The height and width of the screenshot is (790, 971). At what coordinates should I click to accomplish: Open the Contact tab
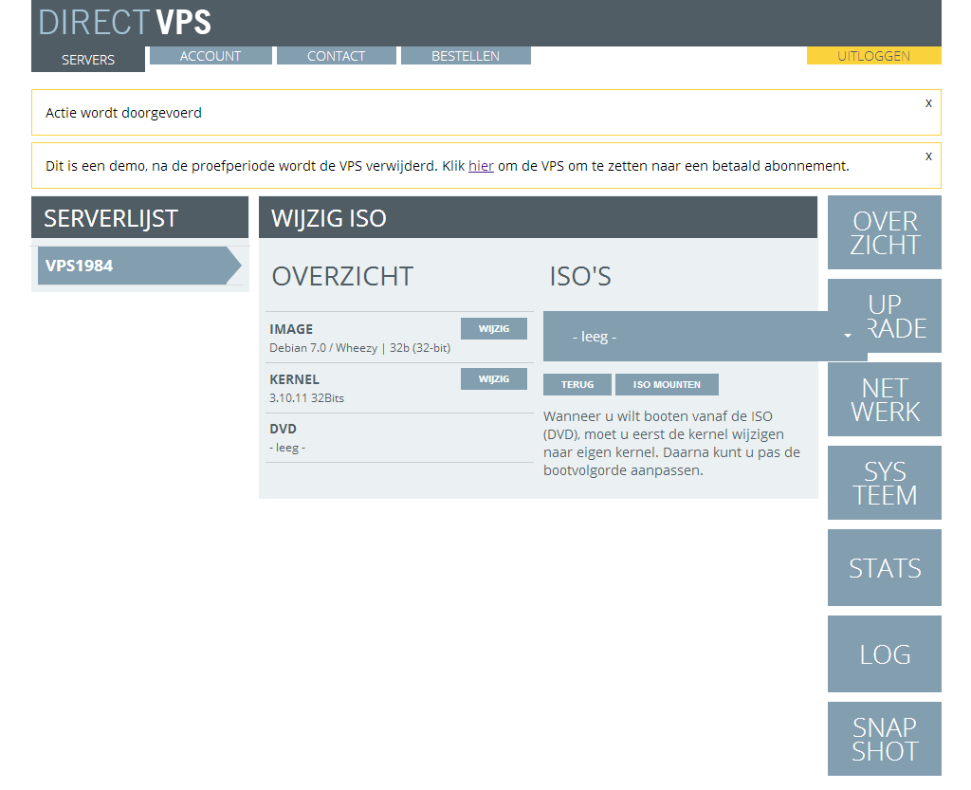(x=336, y=56)
